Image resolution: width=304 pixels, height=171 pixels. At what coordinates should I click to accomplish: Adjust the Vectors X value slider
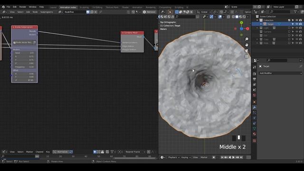click(24, 57)
